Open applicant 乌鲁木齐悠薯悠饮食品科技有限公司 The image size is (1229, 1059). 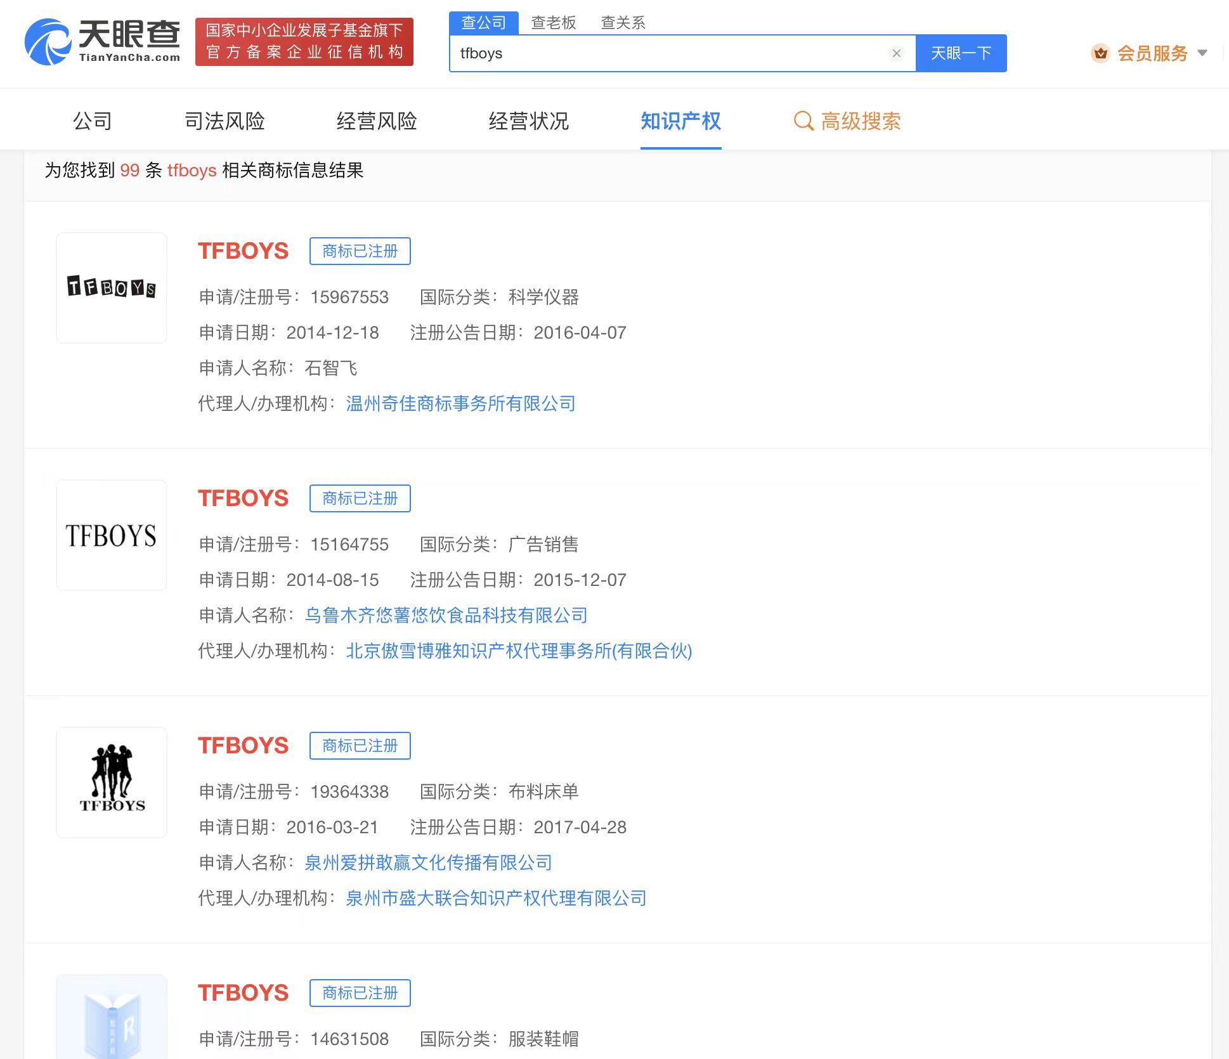[x=446, y=615]
